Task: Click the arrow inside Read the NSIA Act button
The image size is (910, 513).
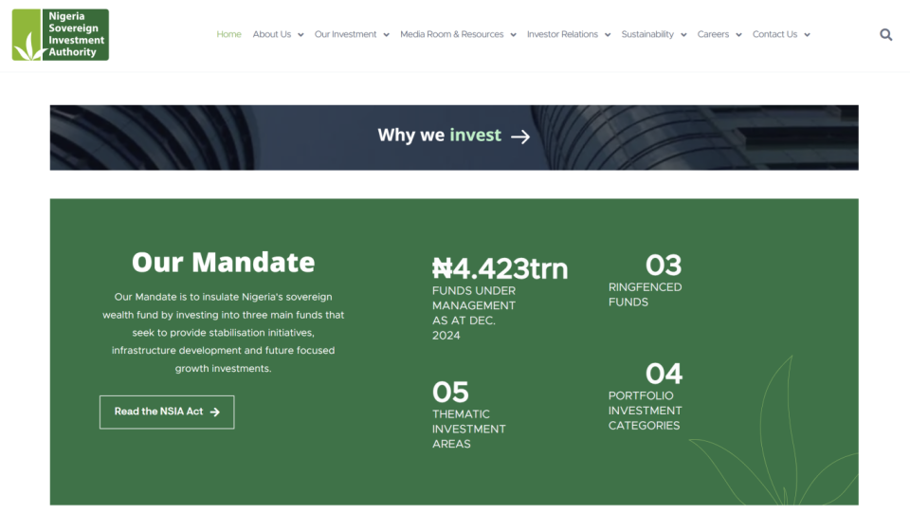Action: [x=215, y=412]
